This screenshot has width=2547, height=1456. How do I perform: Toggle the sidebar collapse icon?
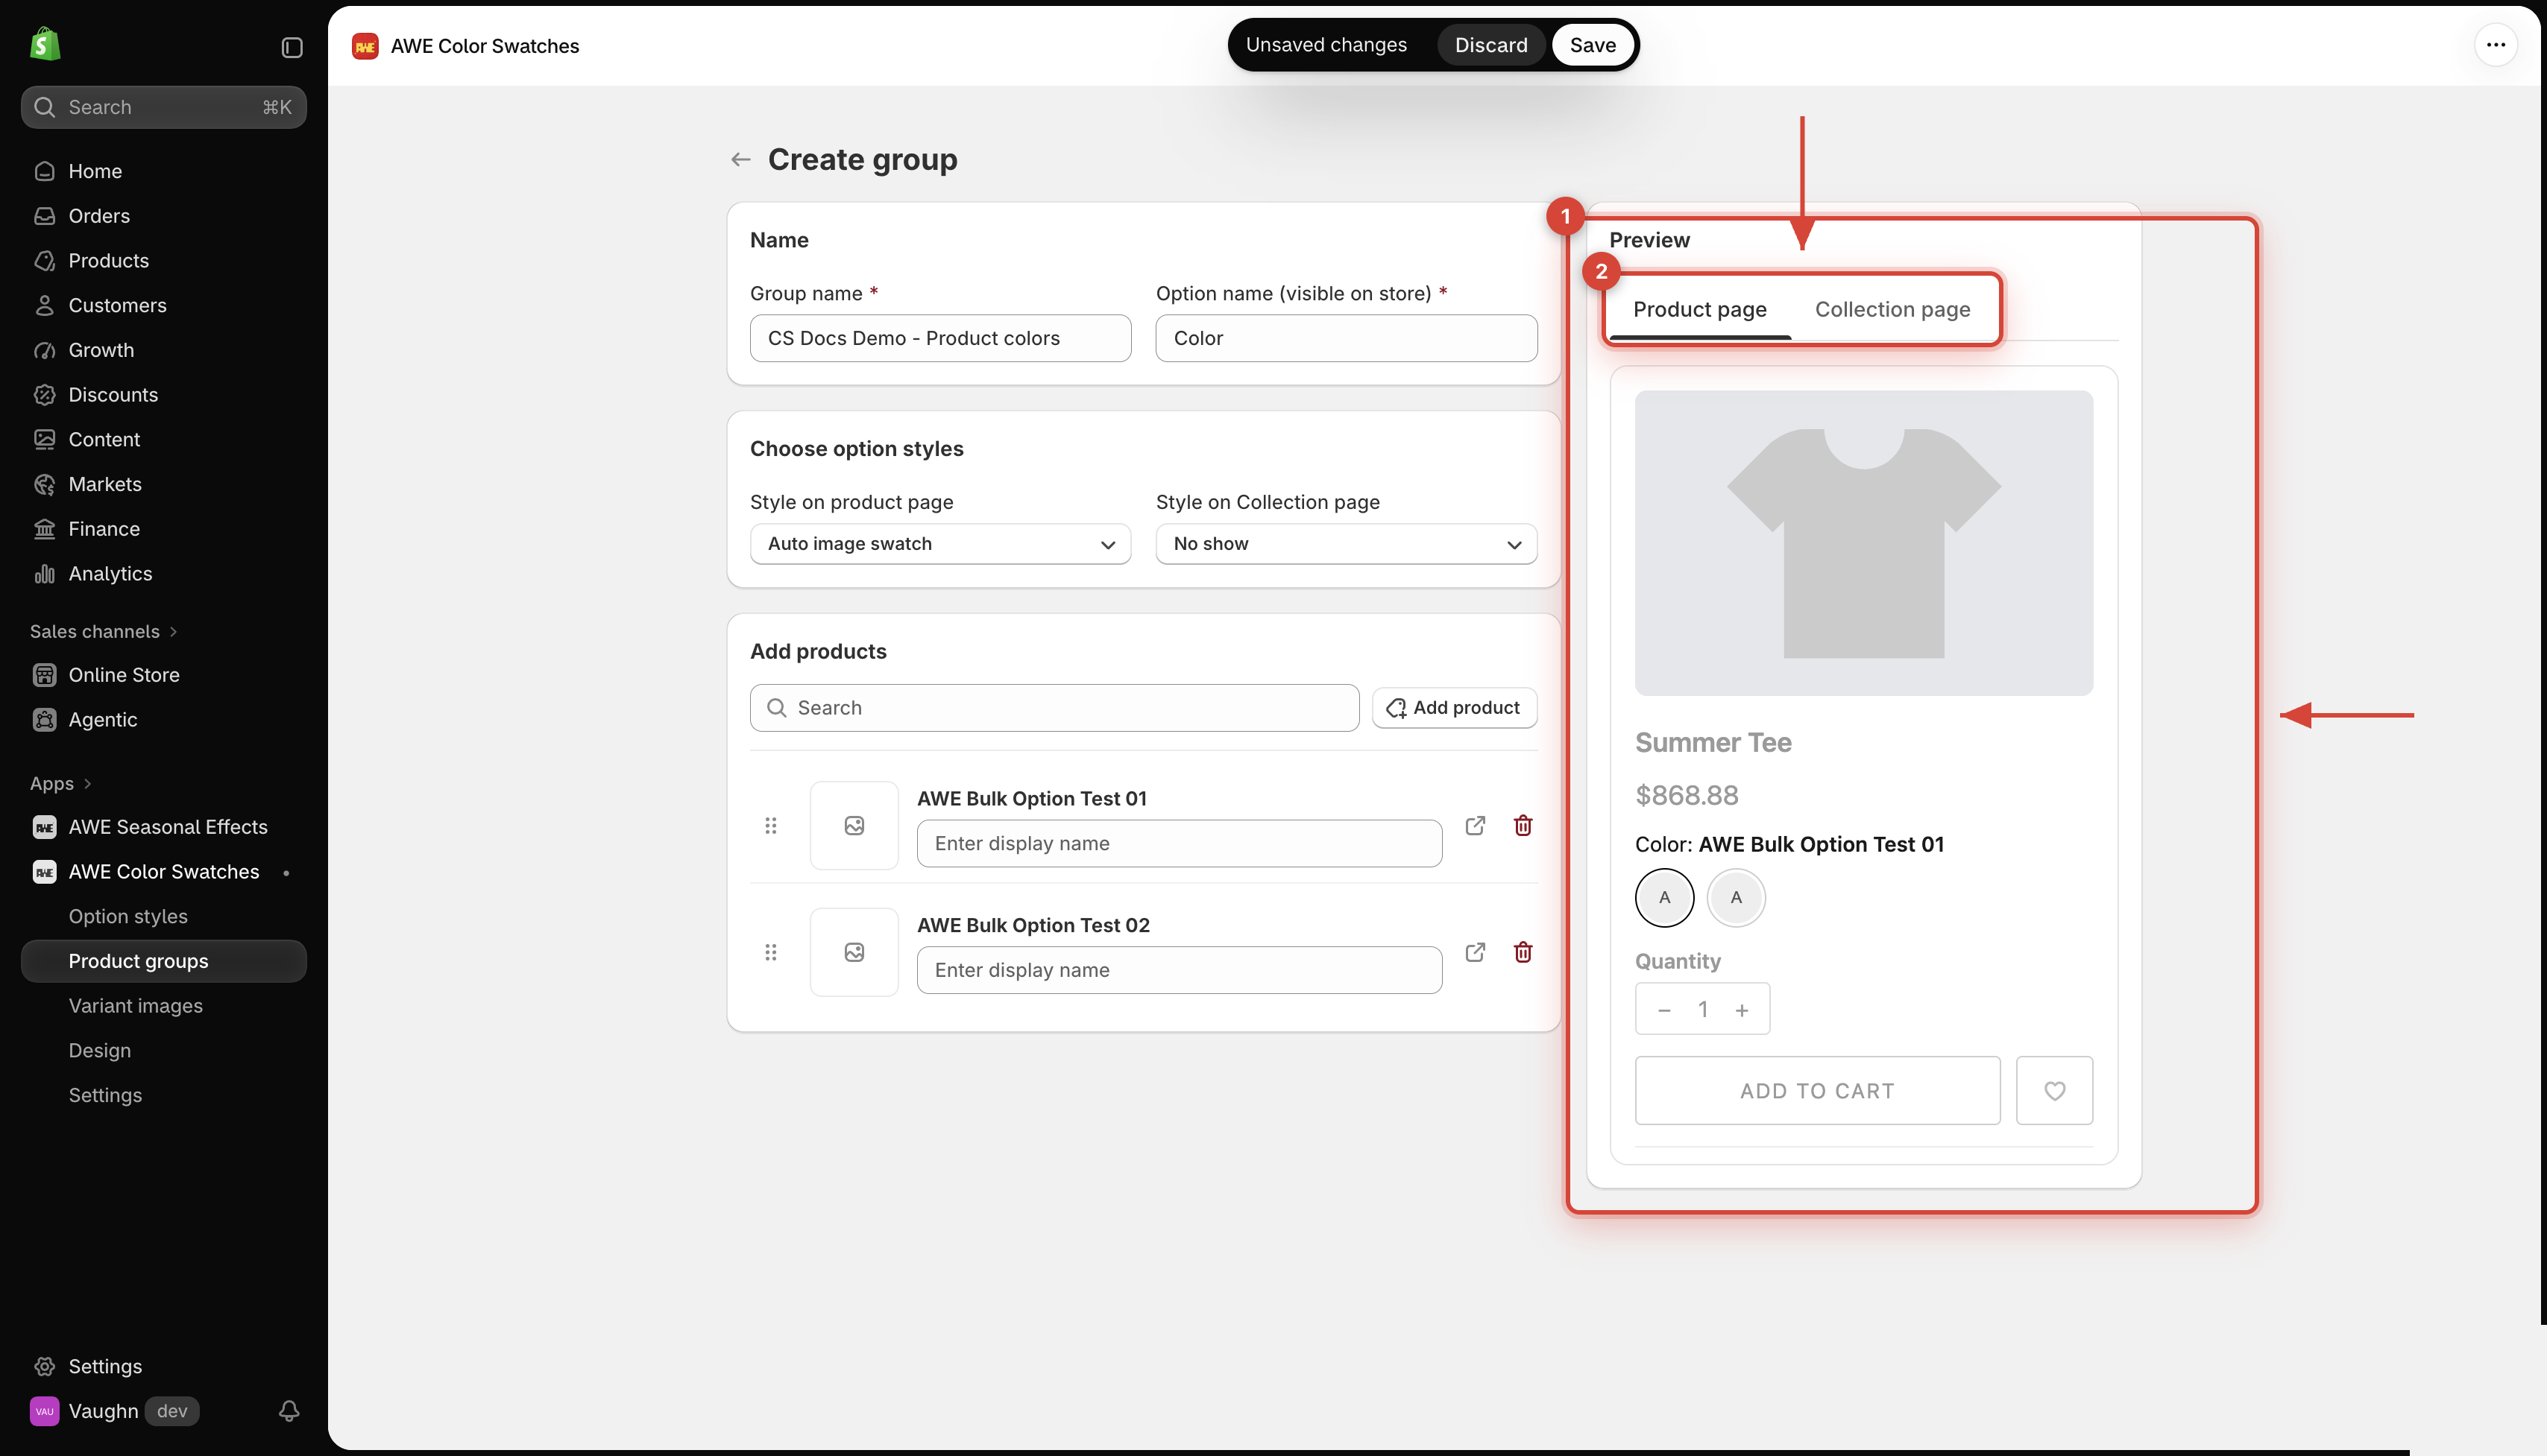[x=291, y=47]
